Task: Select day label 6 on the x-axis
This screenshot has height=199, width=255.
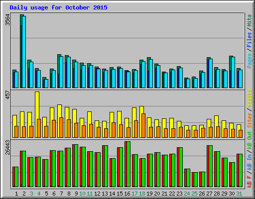Action: pyautogui.click(x=54, y=194)
